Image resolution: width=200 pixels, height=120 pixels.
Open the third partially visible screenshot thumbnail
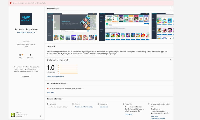(x=163, y=26)
